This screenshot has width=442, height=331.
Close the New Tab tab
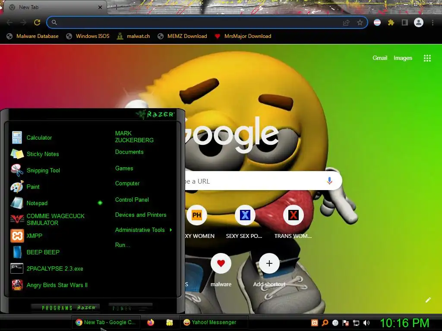100,7
